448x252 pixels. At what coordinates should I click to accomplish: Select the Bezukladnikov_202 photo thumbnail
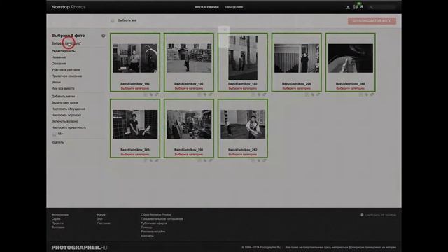[x=243, y=125]
